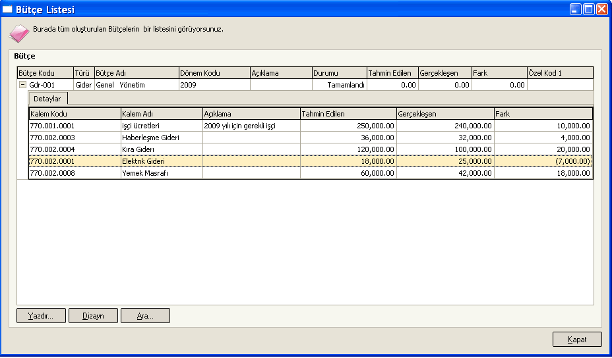
Task: Sort by Bütçe Kodu column header
Action: click(46, 73)
